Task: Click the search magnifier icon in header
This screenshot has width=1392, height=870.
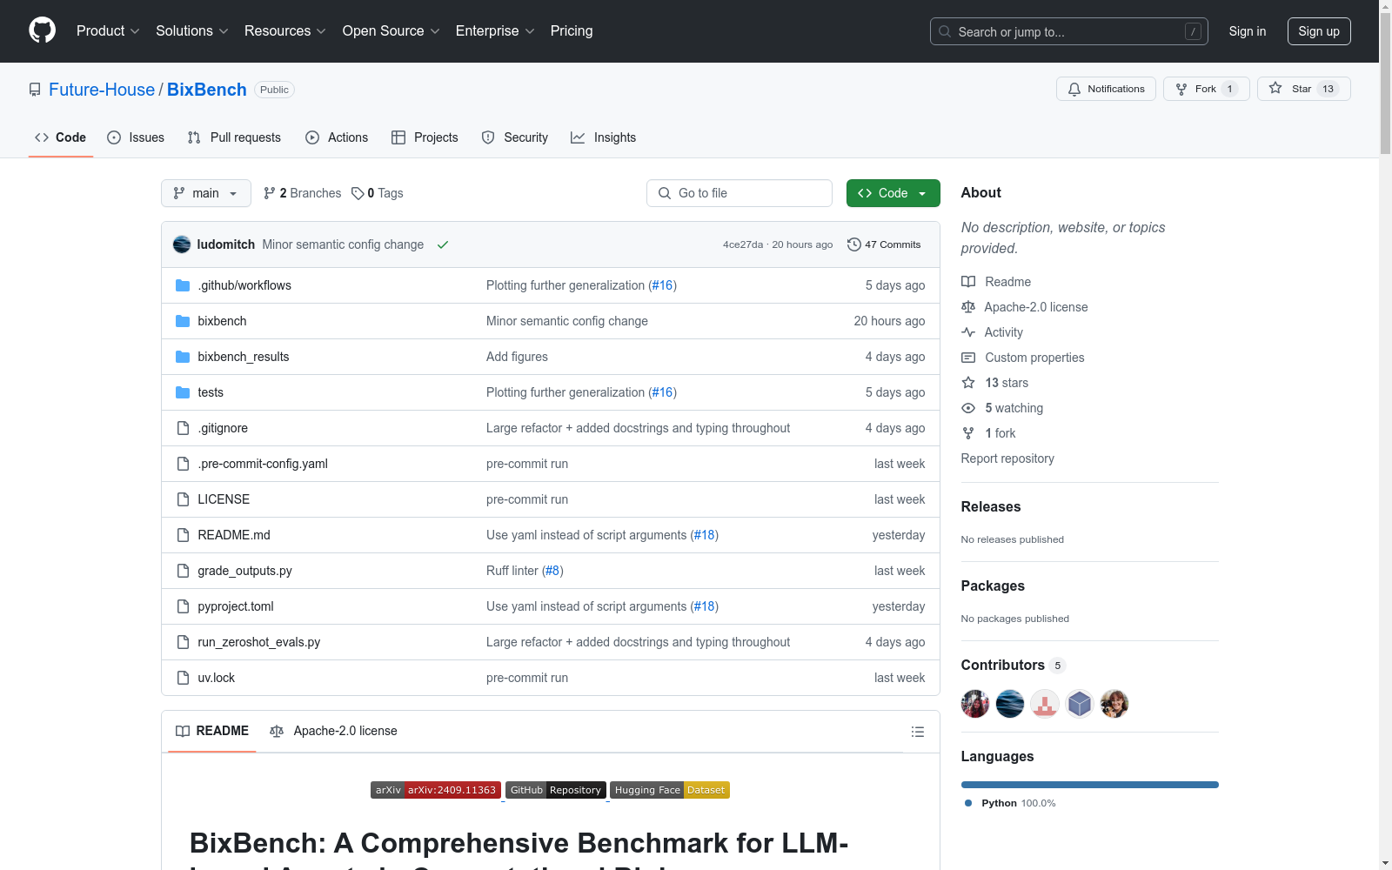Action: tap(945, 31)
